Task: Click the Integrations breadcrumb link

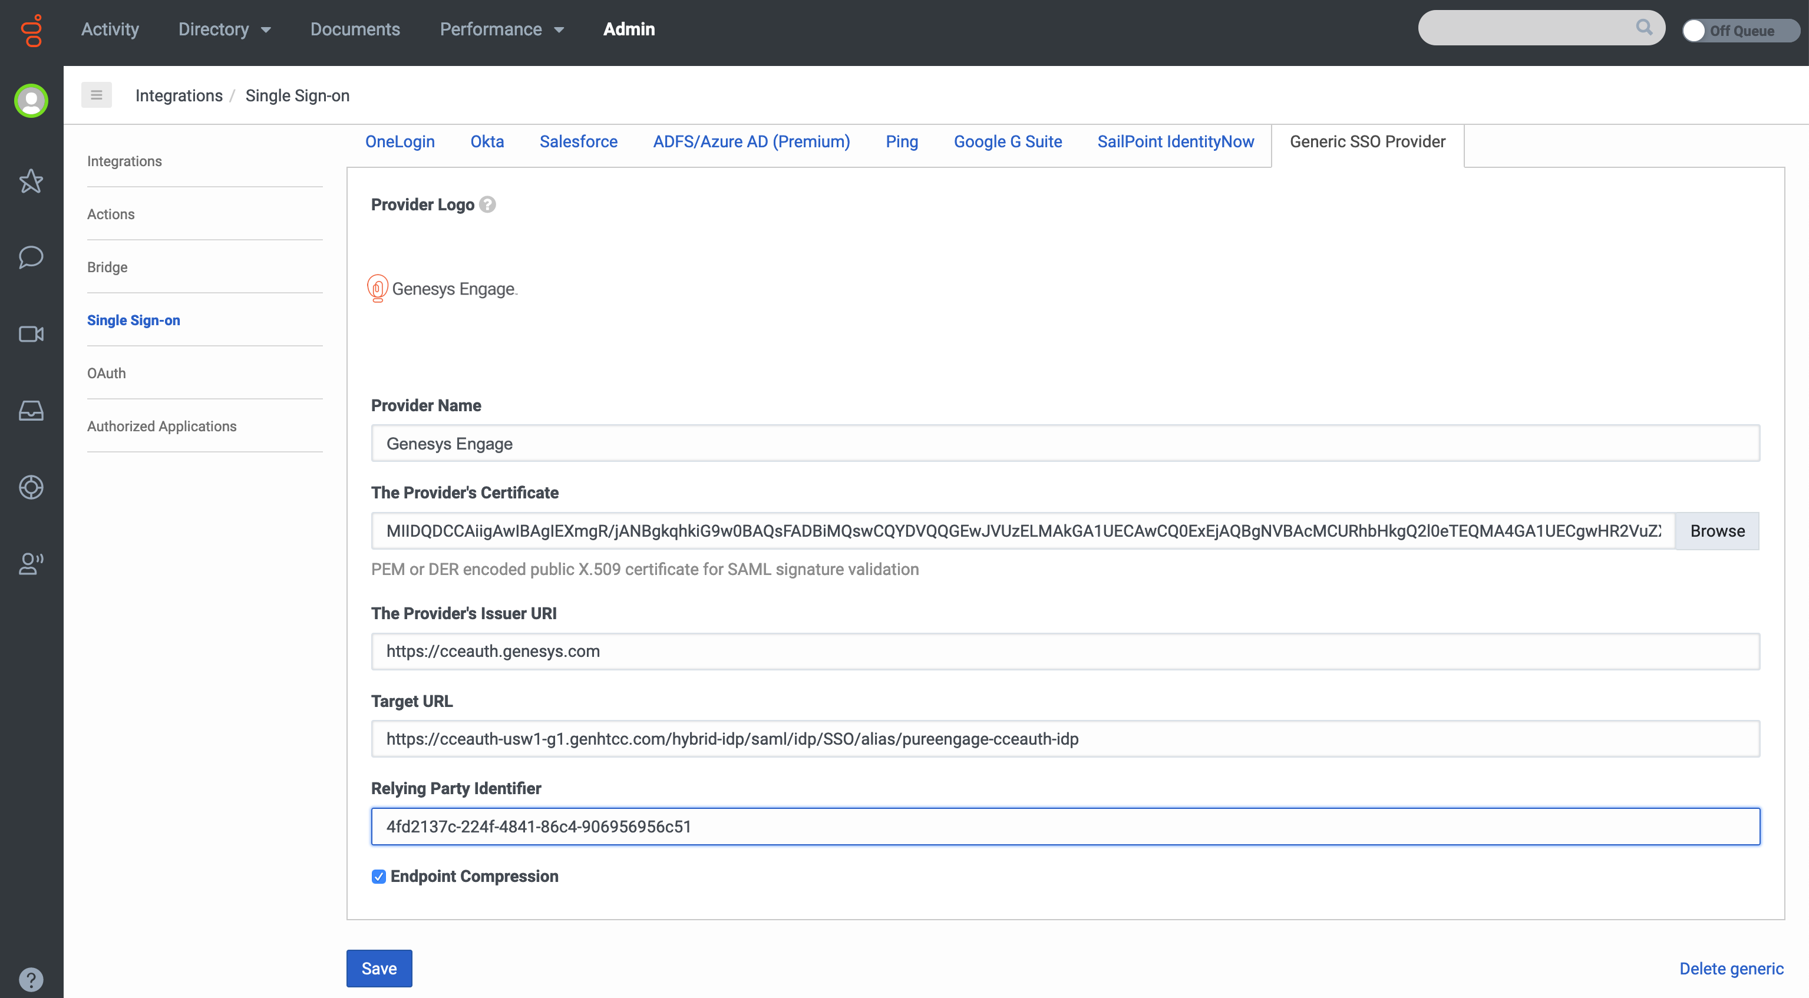Action: tap(179, 95)
